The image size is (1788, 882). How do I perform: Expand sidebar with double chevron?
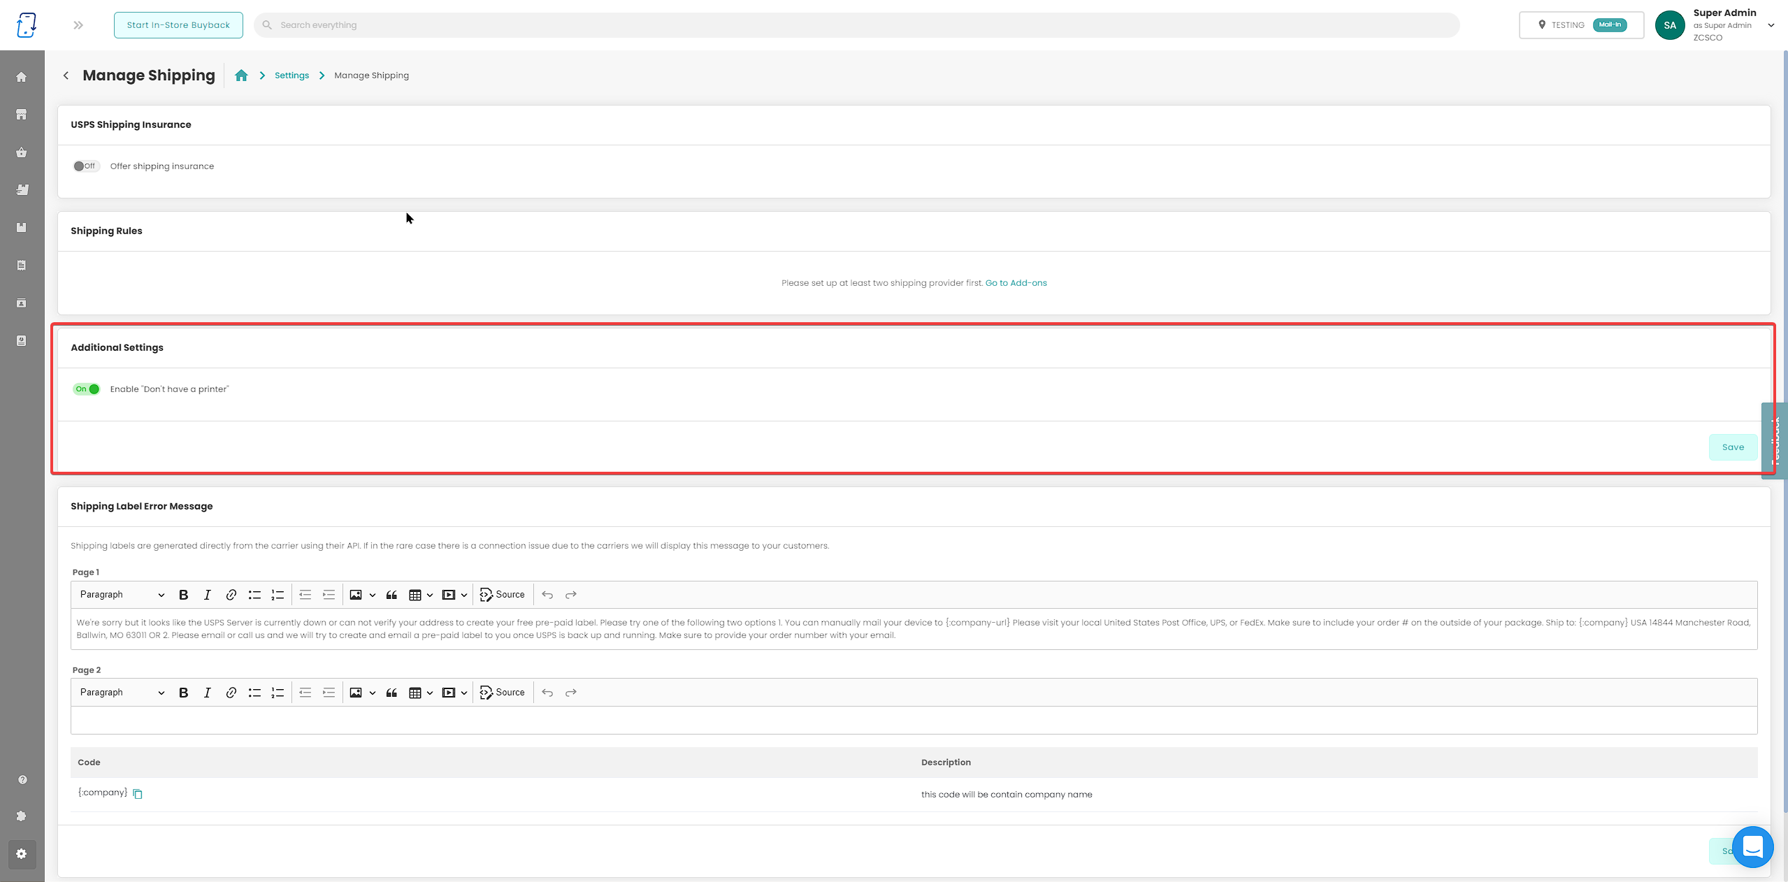click(78, 25)
